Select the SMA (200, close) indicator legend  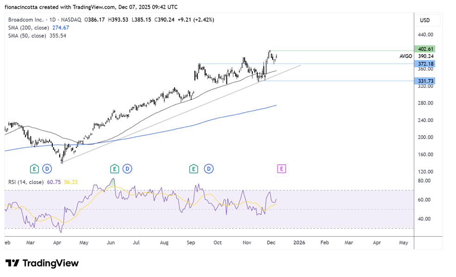[x=28, y=28]
